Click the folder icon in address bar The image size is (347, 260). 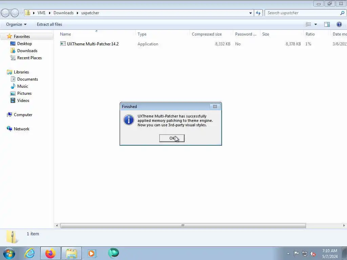[28, 13]
